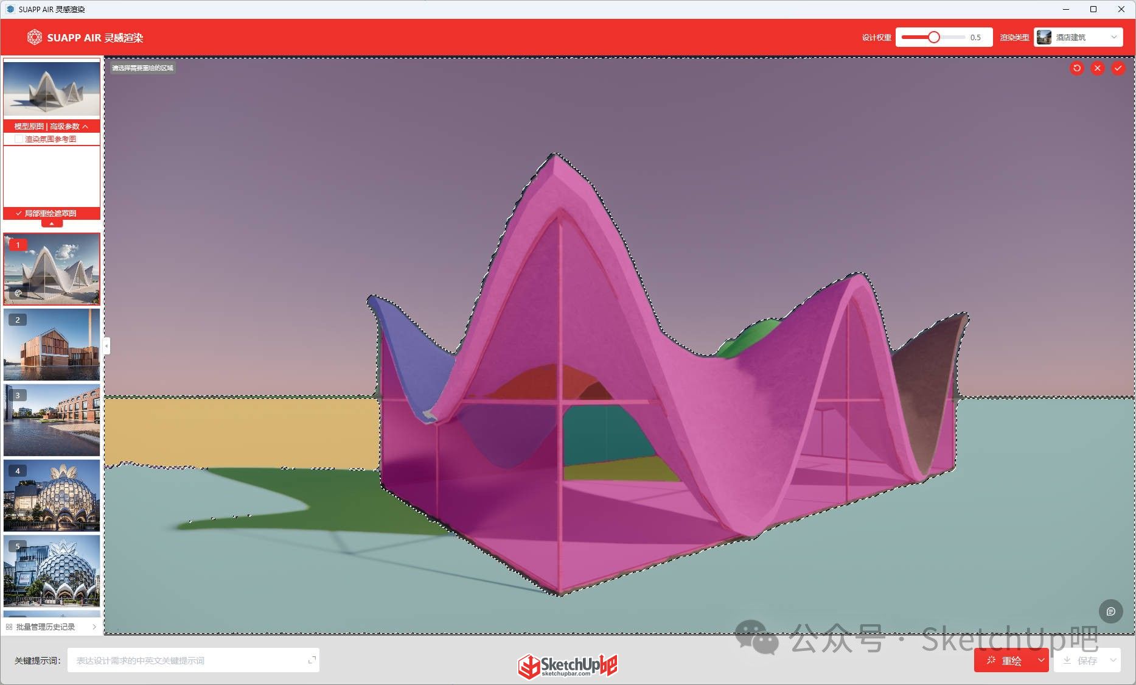
Task: Expand 批量管理历史记录 with the right chevron
Action: 94,627
